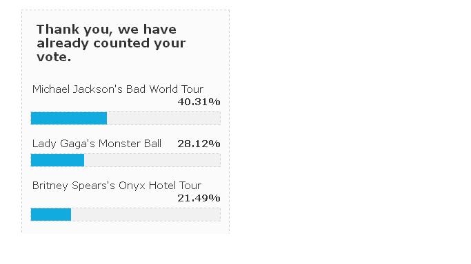Click the word 'Thank' in the heading

(x=59, y=30)
